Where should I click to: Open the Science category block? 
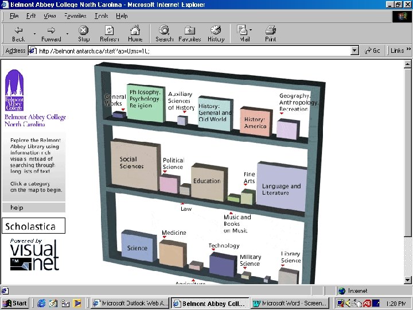[x=139, y=246]
